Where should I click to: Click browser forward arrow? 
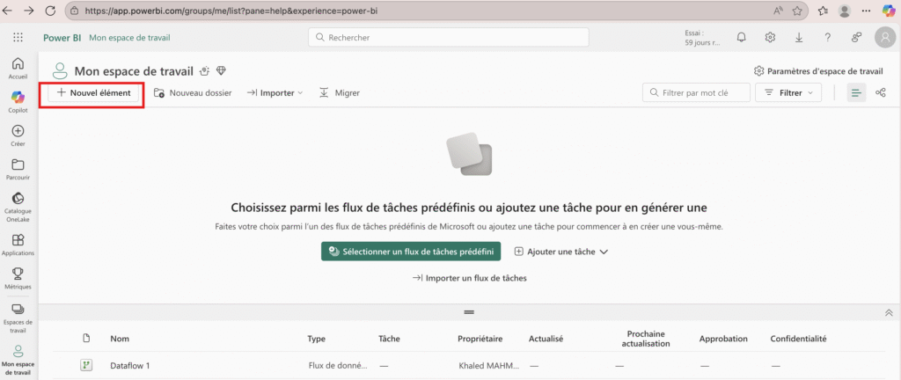[x=29, y=11]
